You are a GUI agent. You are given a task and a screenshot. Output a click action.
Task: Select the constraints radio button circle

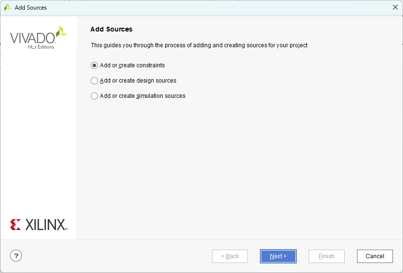pyautogui.click(x=94, y=65)
